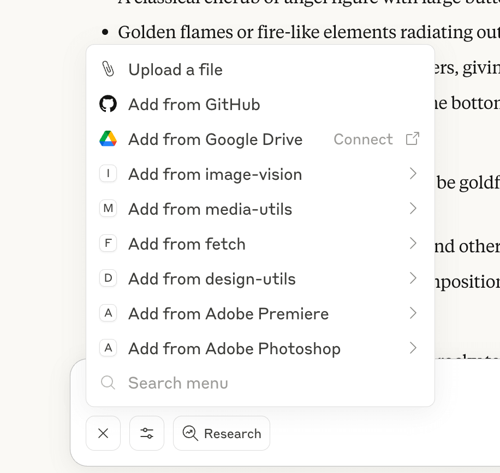Expand the Adobe Premiere submenu chevron
This screenshot has width=500, height=473.
413,313
